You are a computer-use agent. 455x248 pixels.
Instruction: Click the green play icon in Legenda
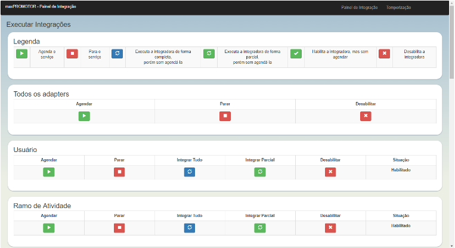coord(21,54)
